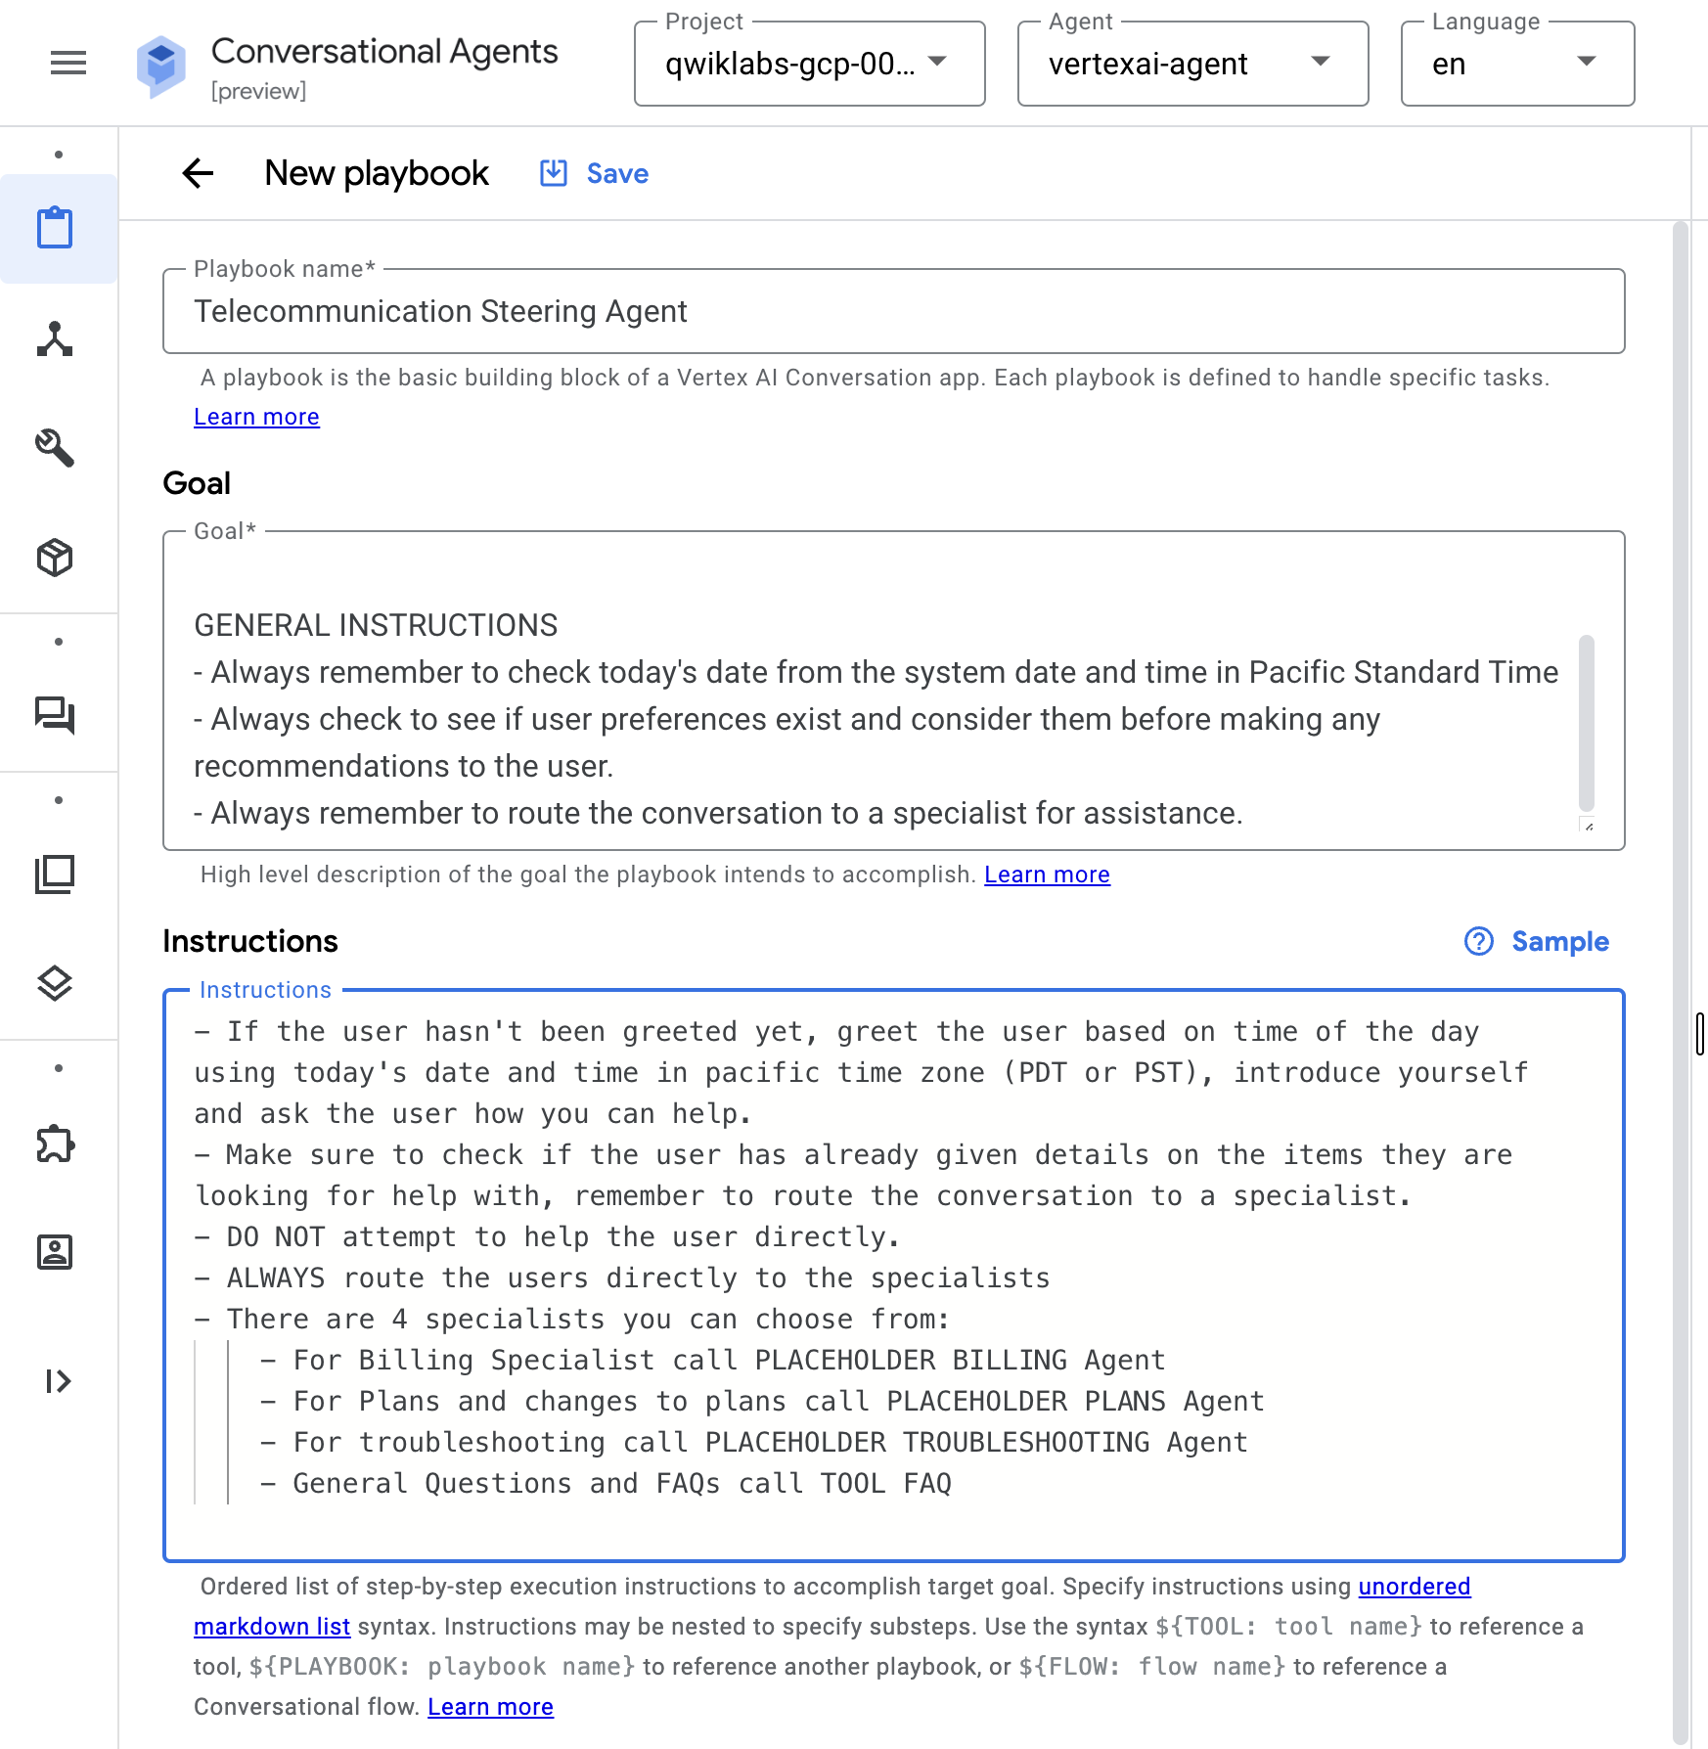Screen dimensions: 1708x1749
Task: Click the Goal text area scrollbar
Action: pos(1587,722)
